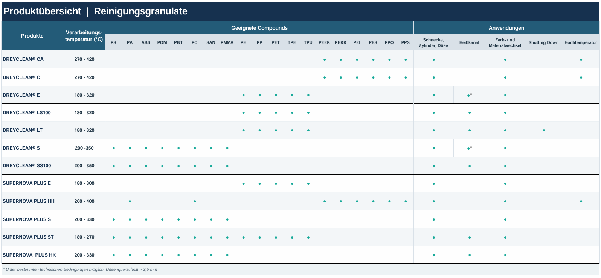
Task: Select the 'ABS' column header
Action: (146, 42)
